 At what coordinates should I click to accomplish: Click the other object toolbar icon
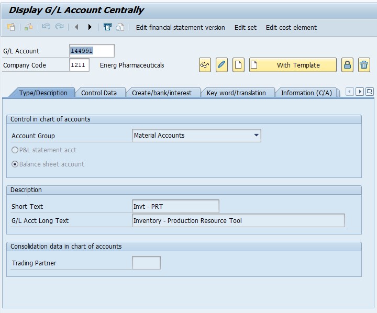pyautogui.click(x=11, y=27)
